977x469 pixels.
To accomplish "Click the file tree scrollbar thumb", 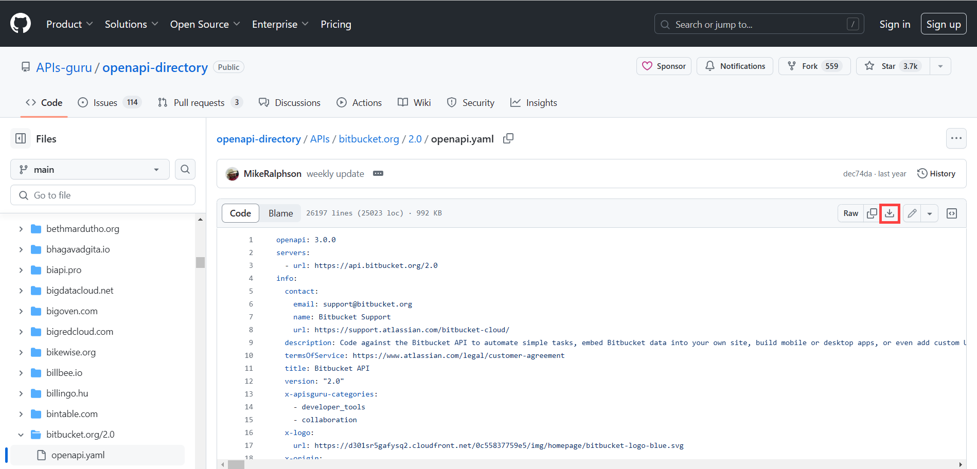I will point(200,262).
